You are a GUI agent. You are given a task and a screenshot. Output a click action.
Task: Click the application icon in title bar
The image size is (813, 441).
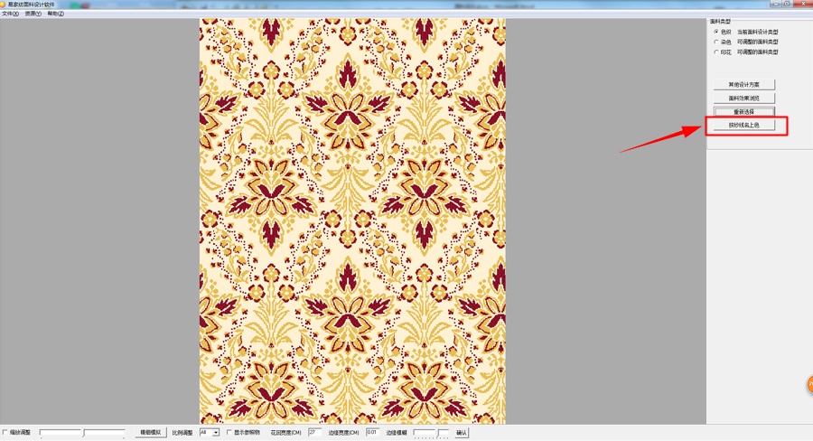(3, 5)
